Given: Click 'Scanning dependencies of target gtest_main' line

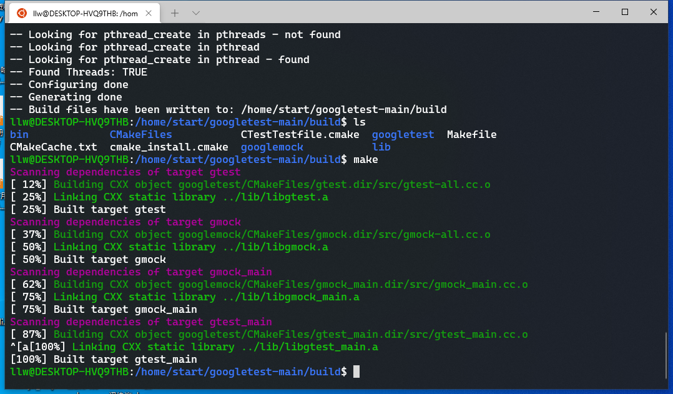Looking at the screenshot, I should point(141,322).
